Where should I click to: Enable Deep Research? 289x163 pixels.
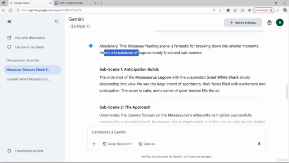pyautogui.click(x=117, y=144)
